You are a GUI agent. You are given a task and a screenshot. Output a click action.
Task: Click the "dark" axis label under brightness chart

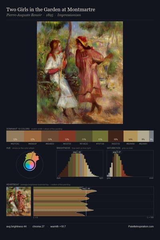pos(58,178)
